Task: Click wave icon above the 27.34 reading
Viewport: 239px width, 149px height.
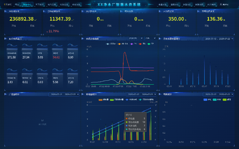Action: click(27, 45)
